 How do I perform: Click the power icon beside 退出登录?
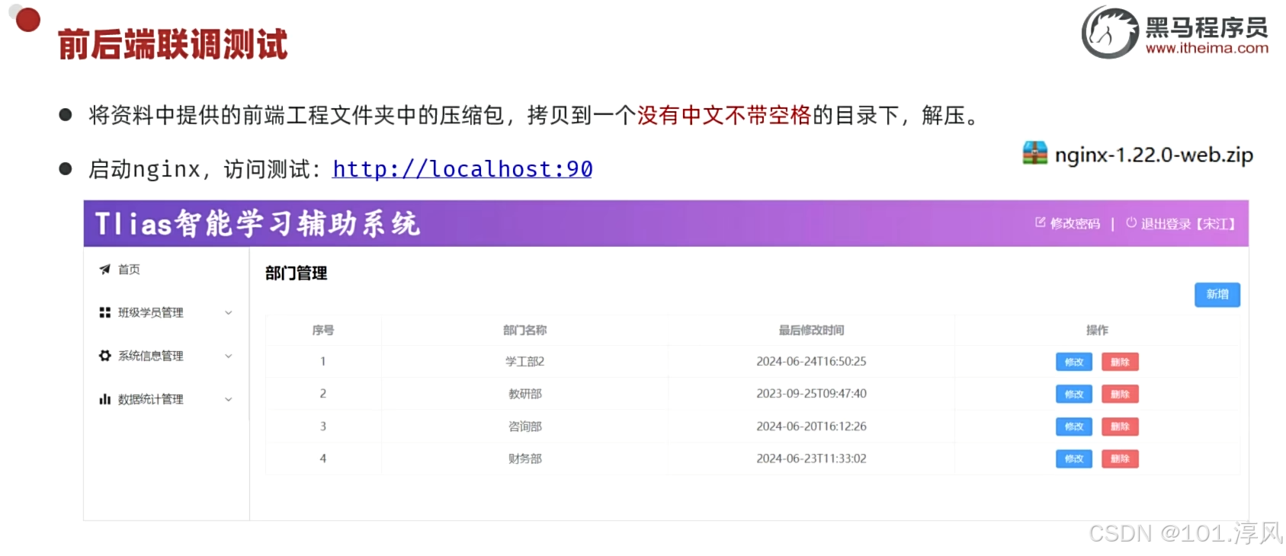click(x=1131, y=222)
